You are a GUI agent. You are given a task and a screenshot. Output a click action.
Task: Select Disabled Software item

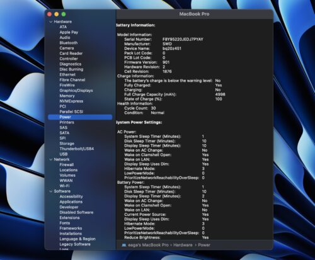click(x=76, y=212)
